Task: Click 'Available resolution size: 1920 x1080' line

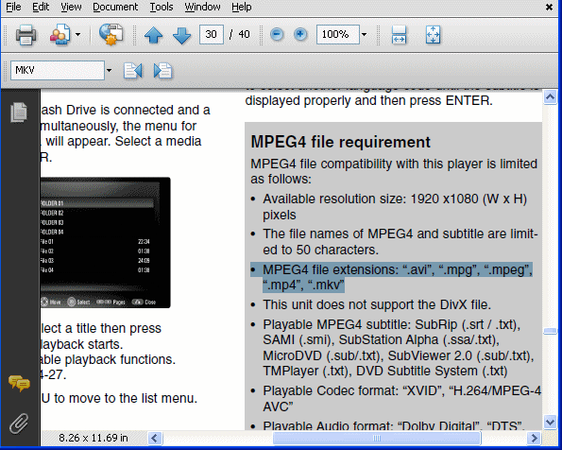Action: point(395,206)
